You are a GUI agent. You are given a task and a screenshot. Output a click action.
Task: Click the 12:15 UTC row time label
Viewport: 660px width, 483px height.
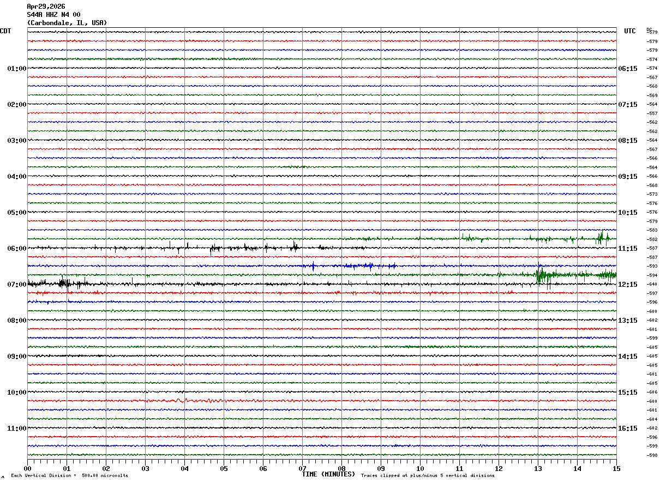click(627, 285)
